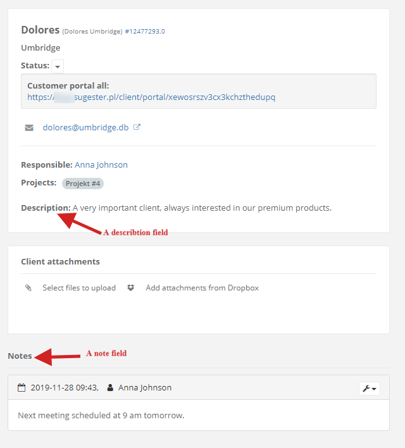Expand the Status dropdown arrow
The height and width of the screenshot is (448, 405).
tap(58, 66)
